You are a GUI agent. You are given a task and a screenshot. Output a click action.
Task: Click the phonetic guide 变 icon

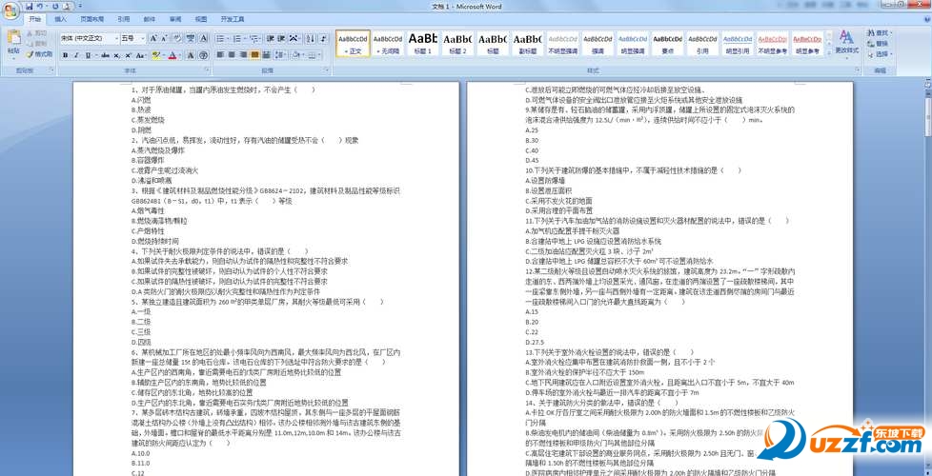pos(191,39)
